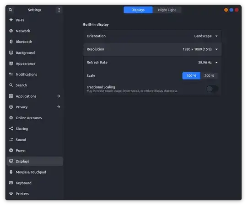Click the blue maximize window button
This screenshot has width=247, height=206.
(x=231, y=10)
